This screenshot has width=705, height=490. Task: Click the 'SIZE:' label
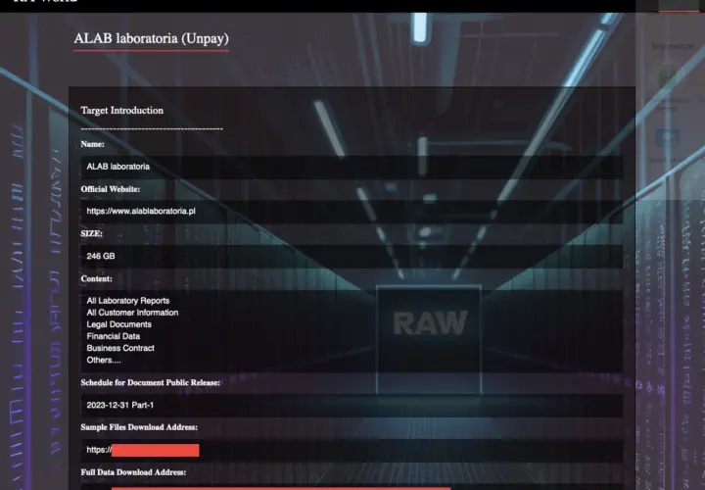coord(92,233)
